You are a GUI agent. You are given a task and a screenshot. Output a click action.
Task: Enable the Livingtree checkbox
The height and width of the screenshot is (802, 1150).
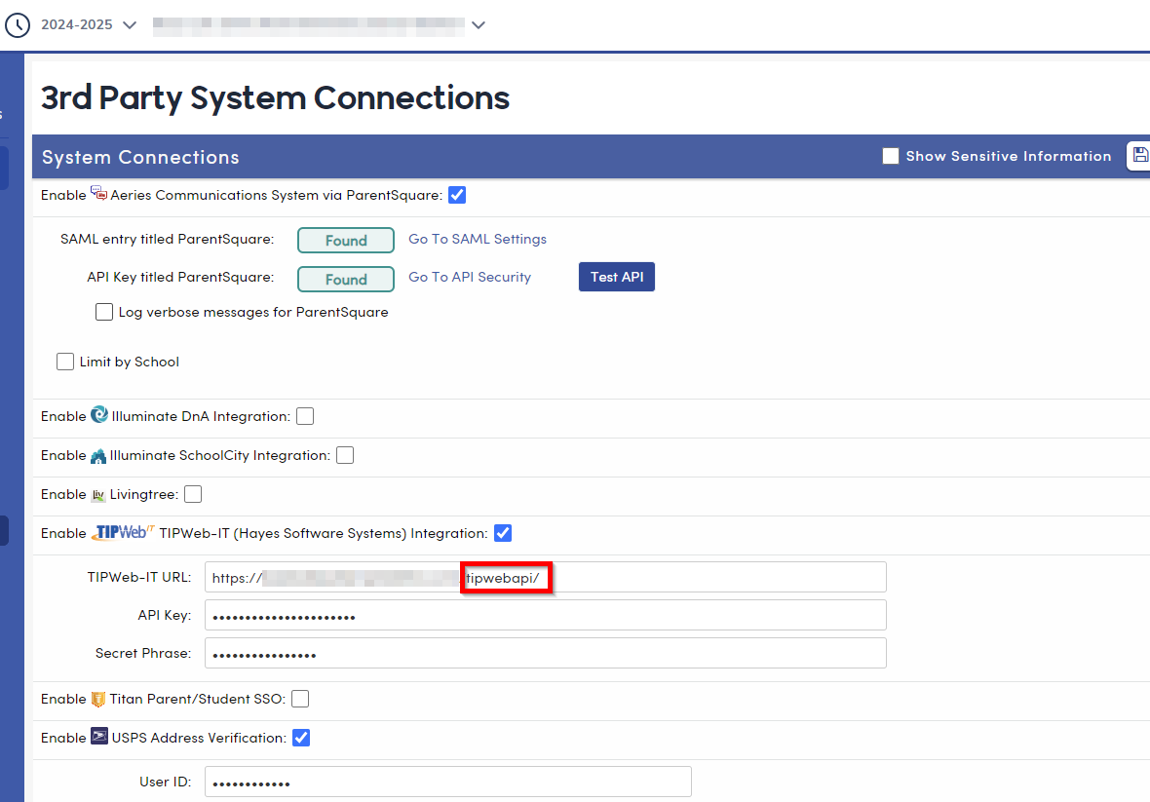[193, 494]
